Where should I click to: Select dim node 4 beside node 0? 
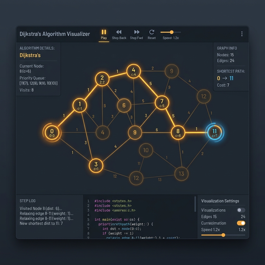tap(102, 132)
